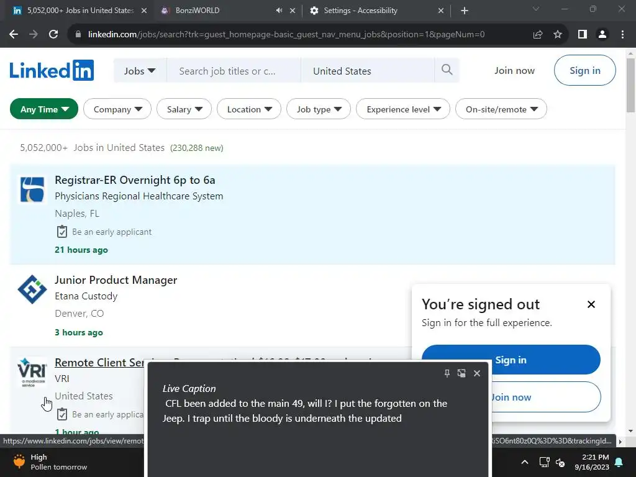Click the network icon in system tray
This screenshot has width=636, height=477.
(544, 462)
